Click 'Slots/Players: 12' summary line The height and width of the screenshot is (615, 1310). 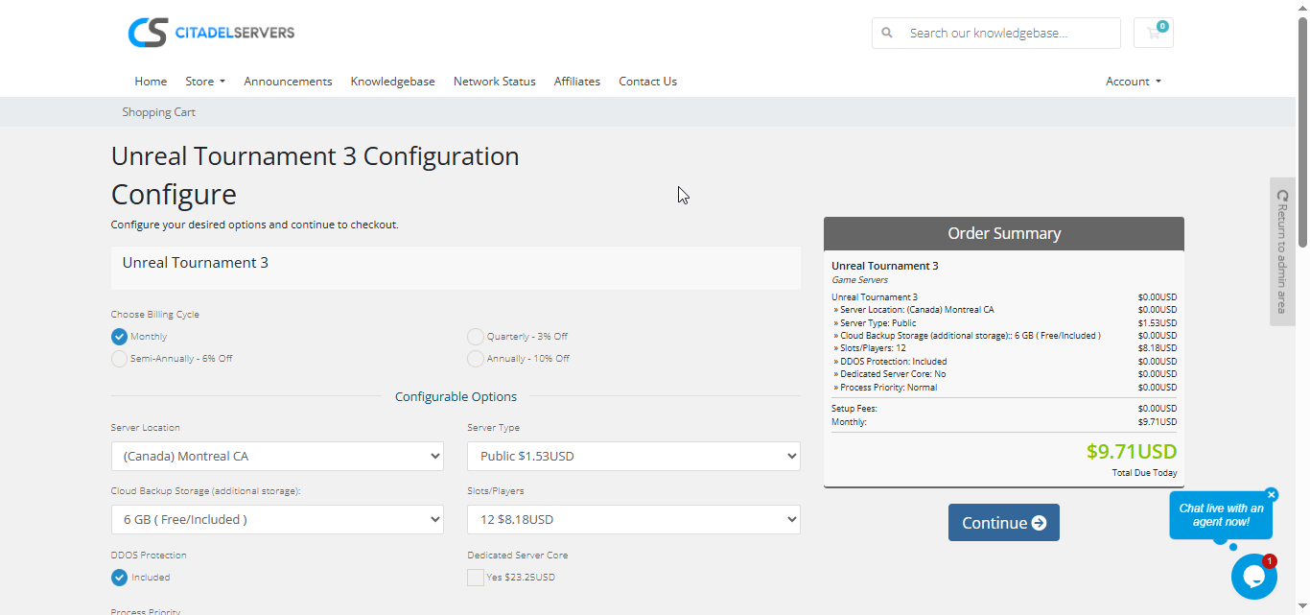click(870, 348)
